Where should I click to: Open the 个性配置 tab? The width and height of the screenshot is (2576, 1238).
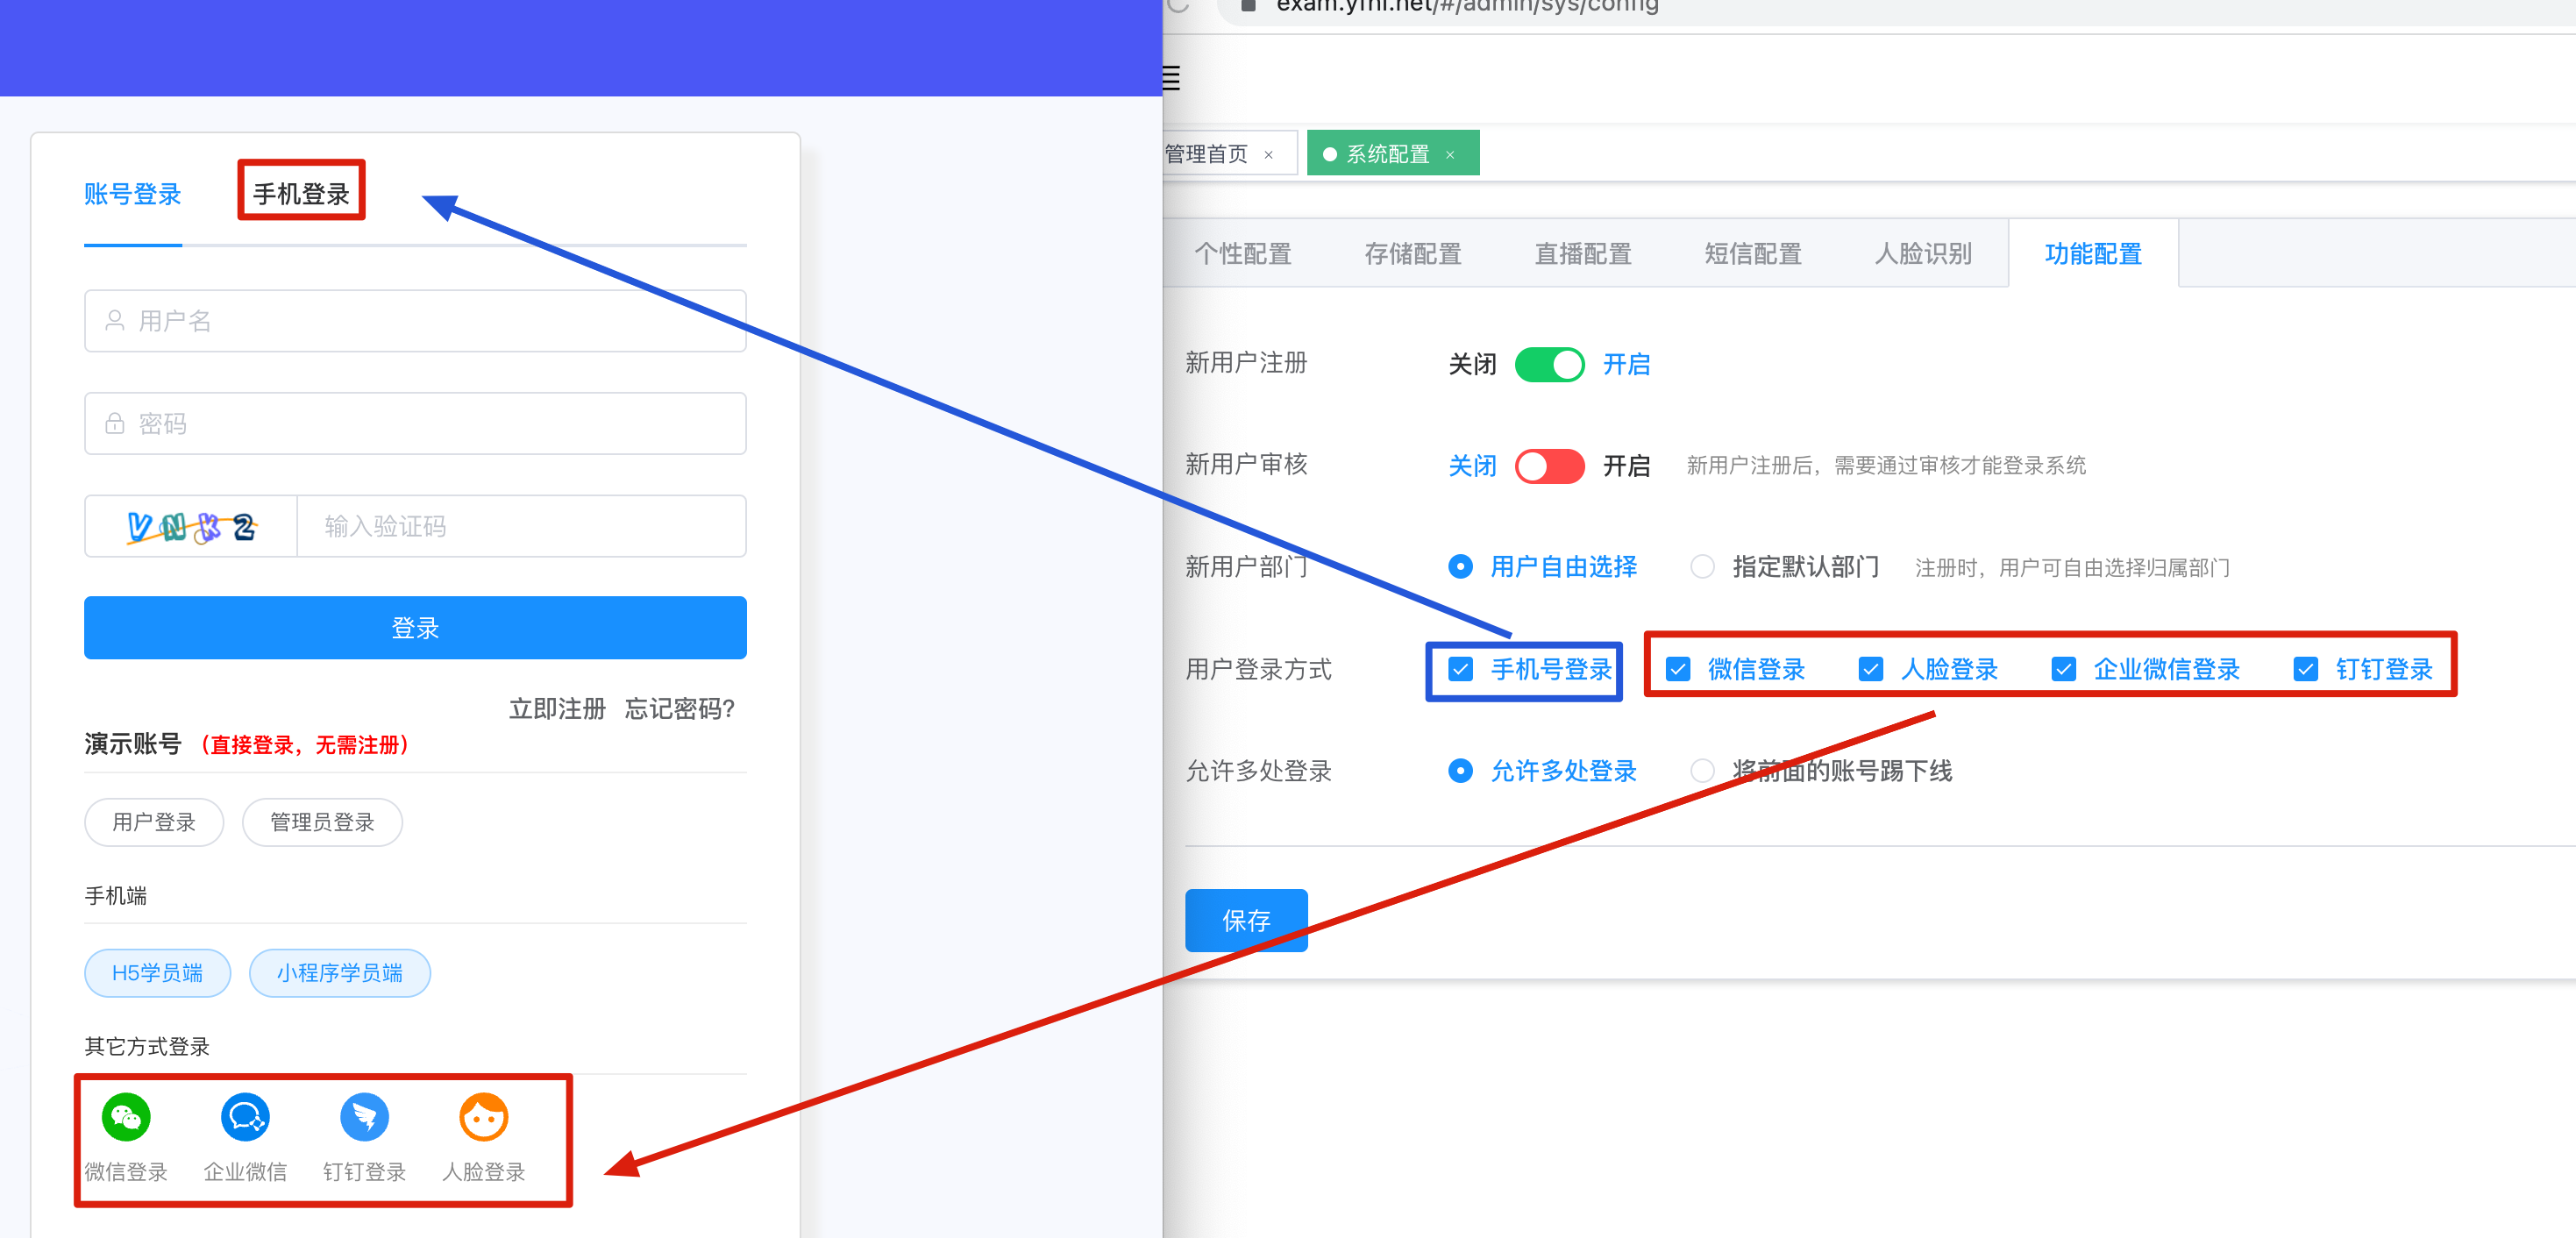(1243, 254)
